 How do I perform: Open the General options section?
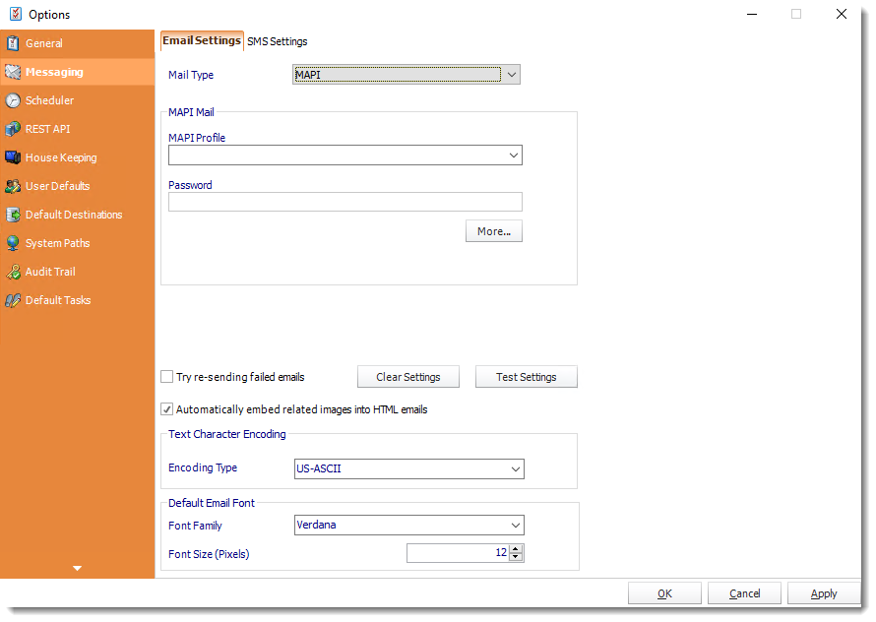point(44,43)
